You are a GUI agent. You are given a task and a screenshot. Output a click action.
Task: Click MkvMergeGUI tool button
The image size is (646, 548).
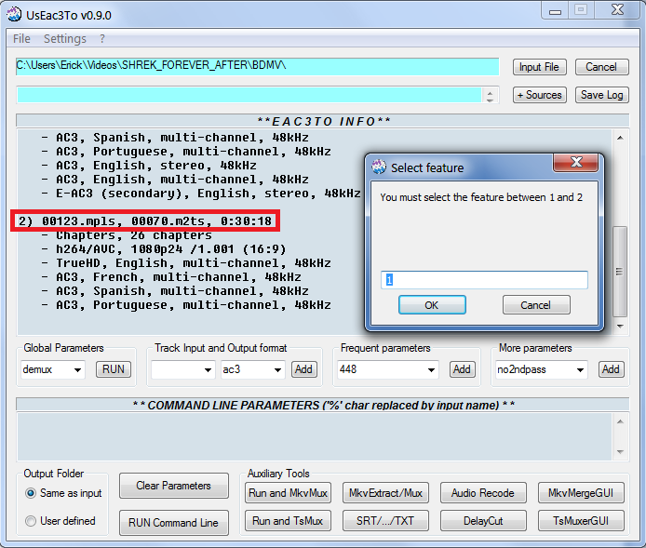tap(581, 493)
